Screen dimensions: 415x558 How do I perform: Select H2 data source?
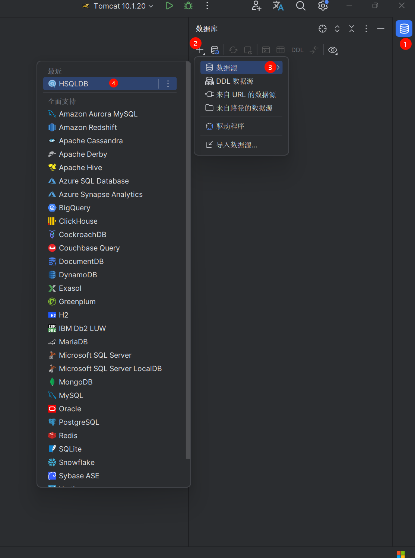tap(110, 315)
